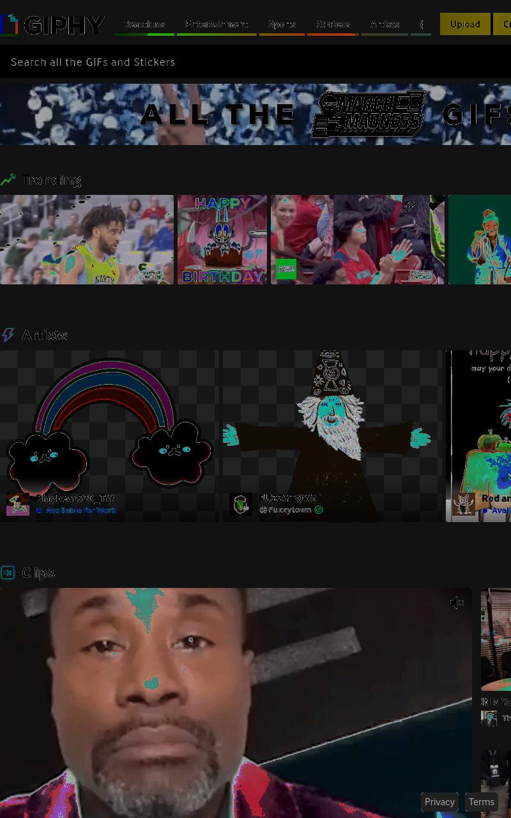This screenshot has width=511, height=818.
Task: Open the wizard sticker artist card
Action: coord(332,436)
